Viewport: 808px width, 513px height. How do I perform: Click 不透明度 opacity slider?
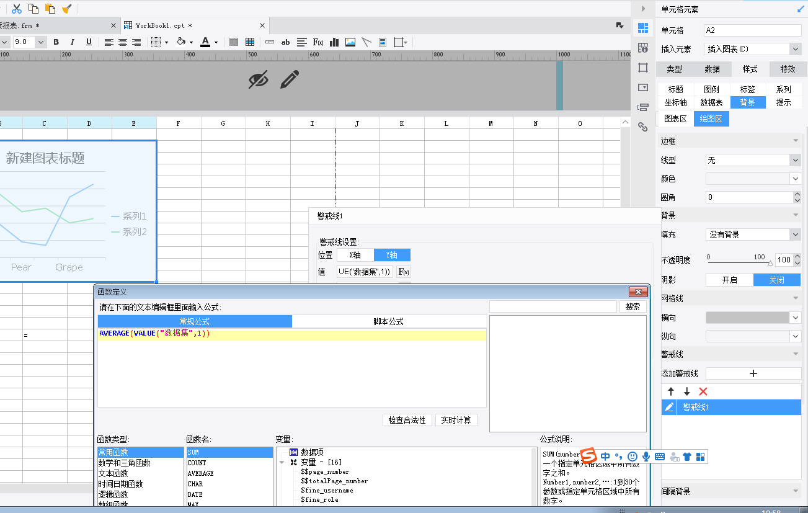[x=739, y=263]
